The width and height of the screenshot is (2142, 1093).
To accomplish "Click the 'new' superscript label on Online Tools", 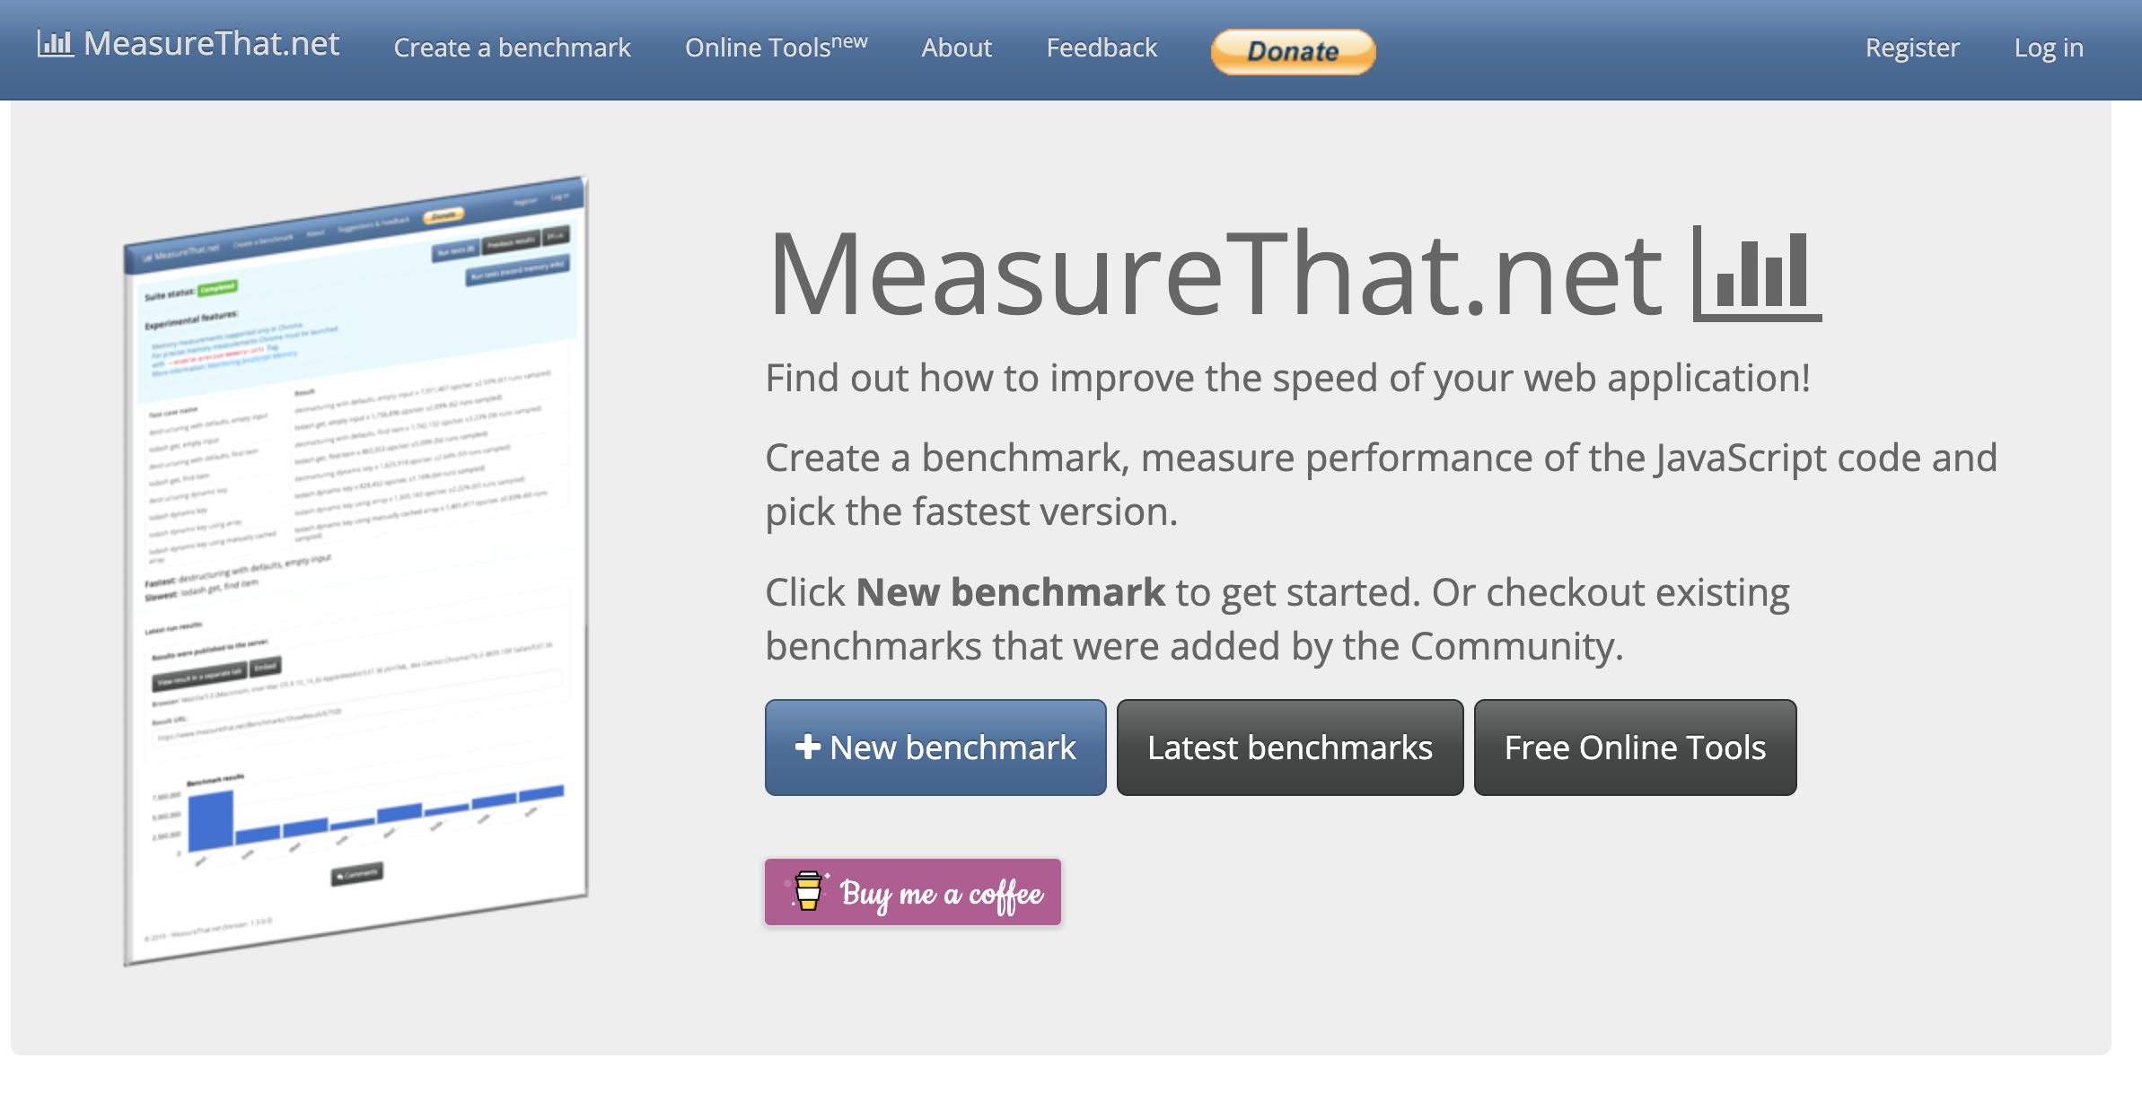I will pos(850,39).
